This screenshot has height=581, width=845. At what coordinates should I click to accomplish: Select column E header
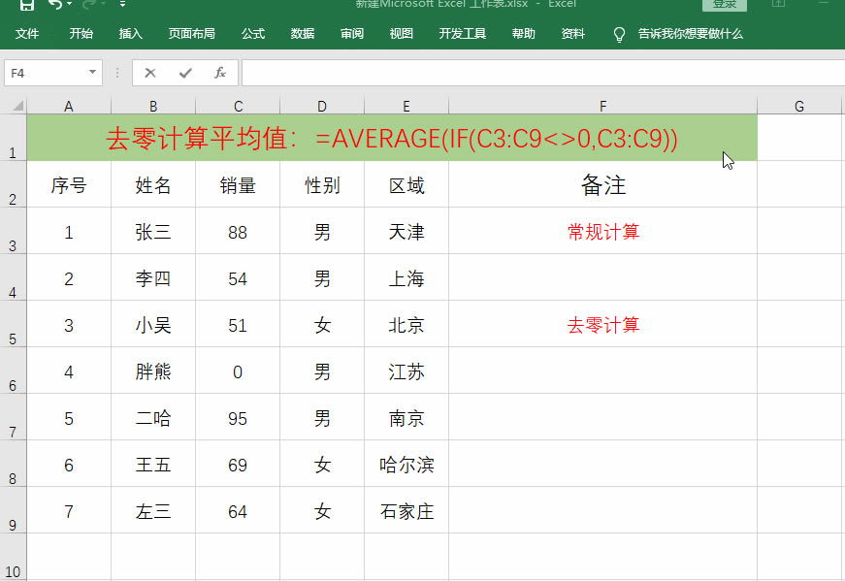[406, 106]
